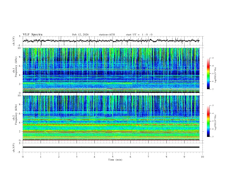Click the ch.1(V) waveform trace panel

coord(113,41)
